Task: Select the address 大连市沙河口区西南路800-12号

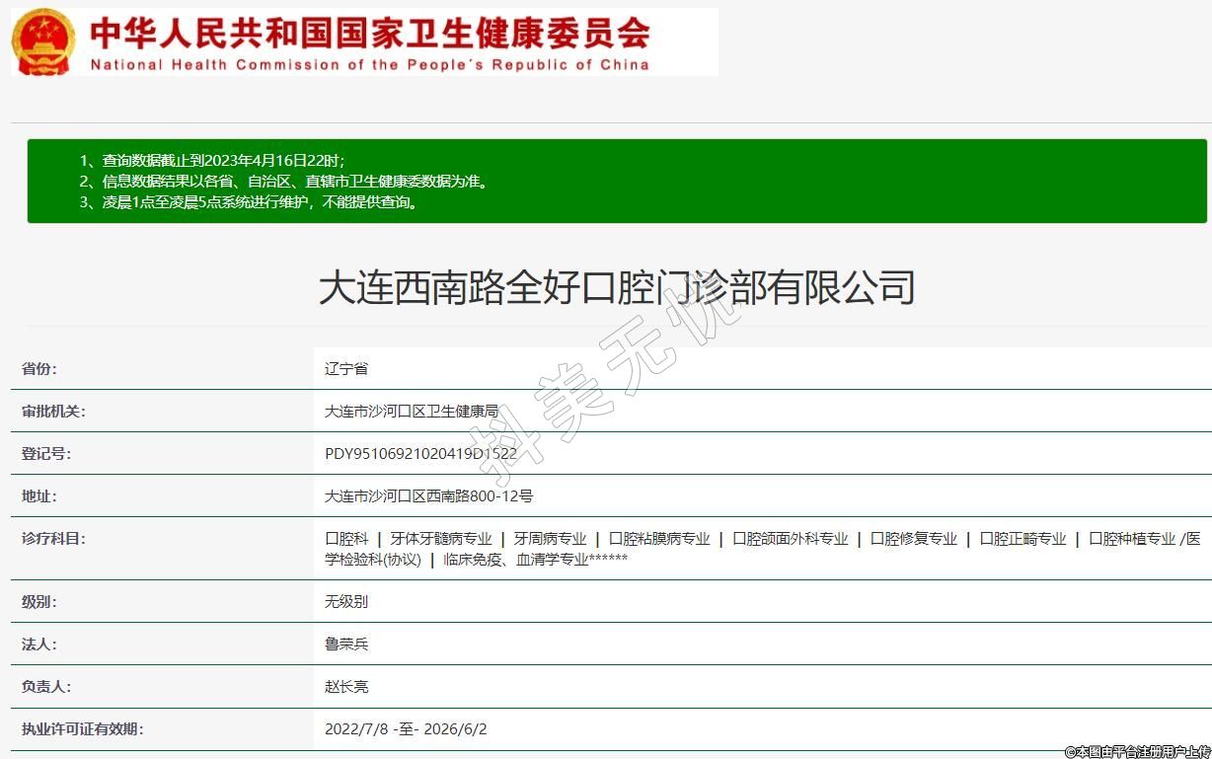Action: click(x=428, y=496)
